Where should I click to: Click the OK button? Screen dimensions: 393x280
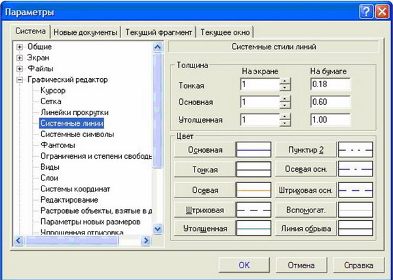244,266
